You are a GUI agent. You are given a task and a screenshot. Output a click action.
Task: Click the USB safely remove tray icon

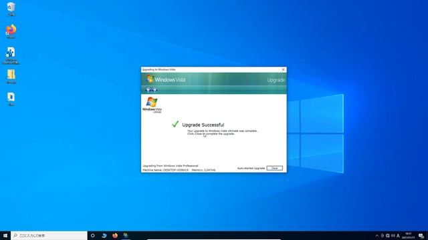tap(383, 235)
